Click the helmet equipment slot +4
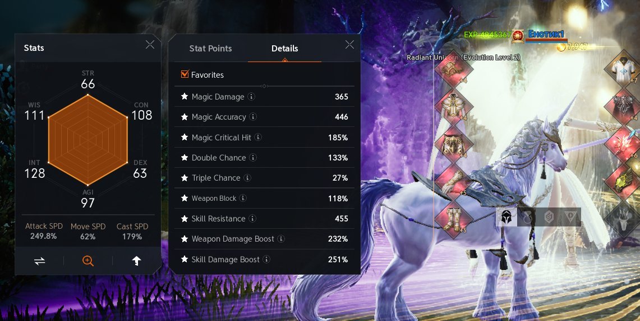 coord(452,69)
